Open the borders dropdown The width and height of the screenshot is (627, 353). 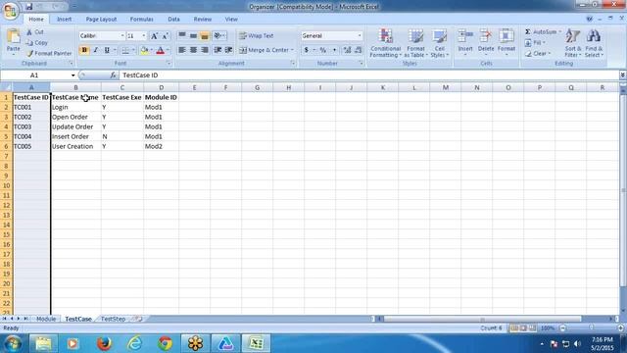point(133,50)
